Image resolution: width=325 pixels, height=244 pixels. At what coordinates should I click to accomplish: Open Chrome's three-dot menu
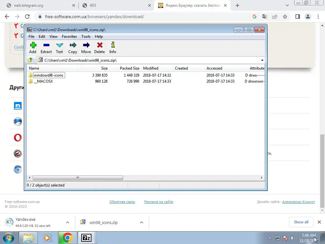(x=318, y=17)
